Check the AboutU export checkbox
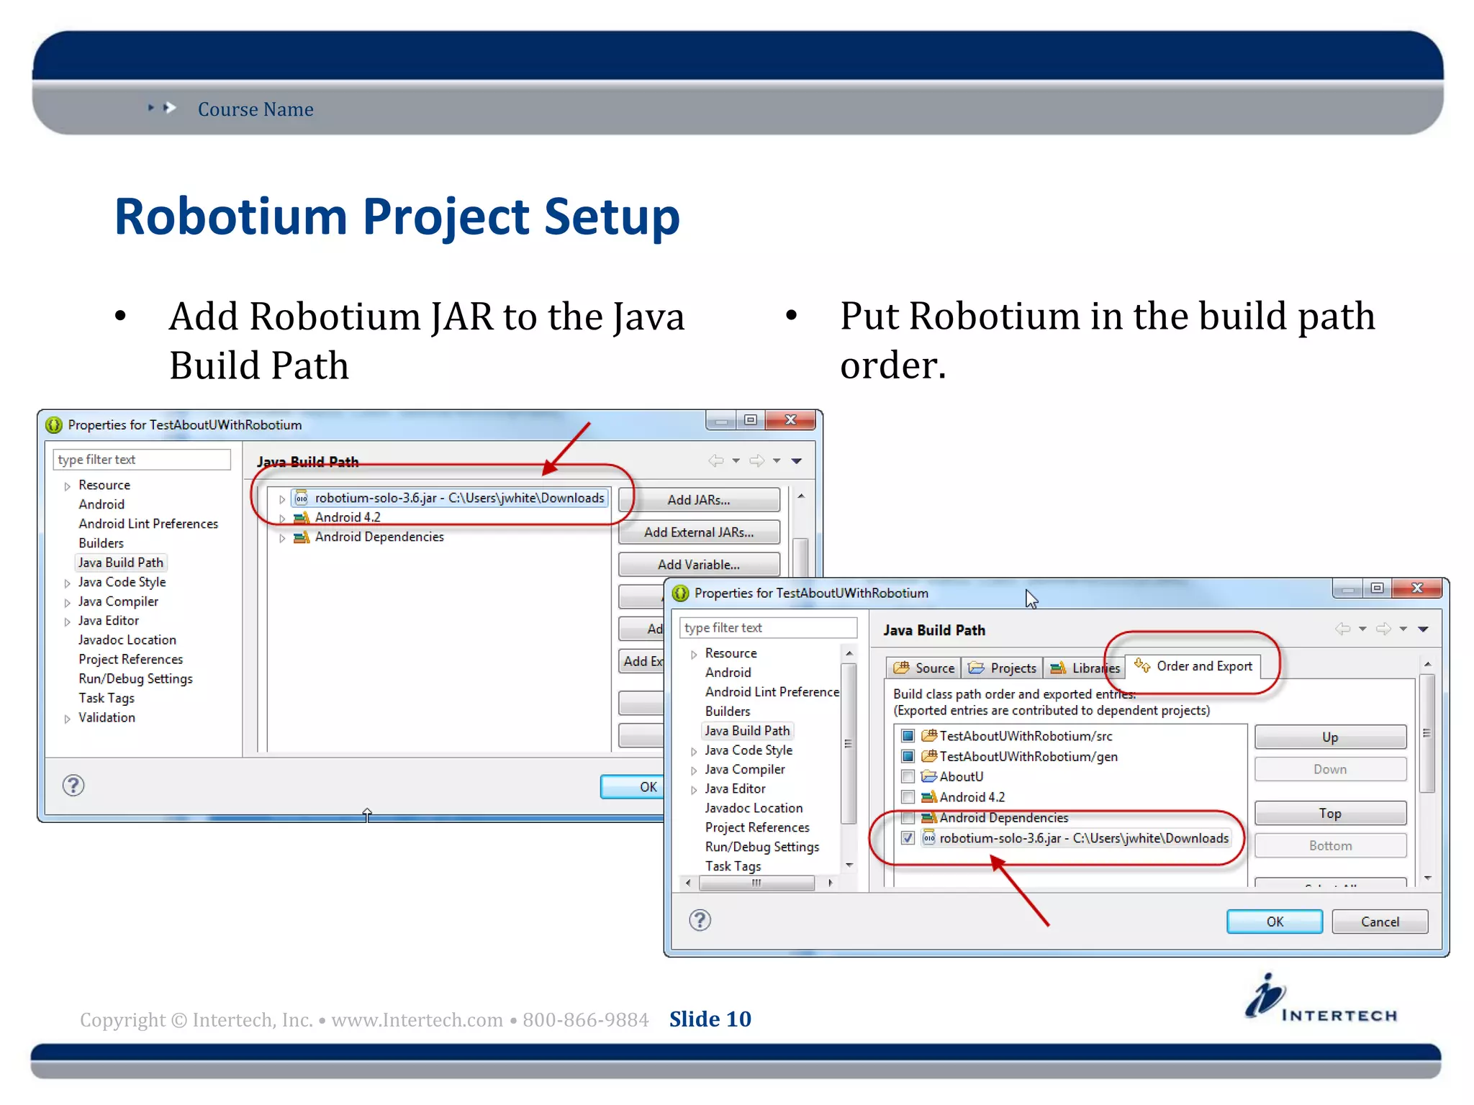 908,777
